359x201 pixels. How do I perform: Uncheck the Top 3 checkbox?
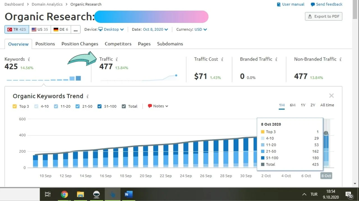click(x=15, y=106)
